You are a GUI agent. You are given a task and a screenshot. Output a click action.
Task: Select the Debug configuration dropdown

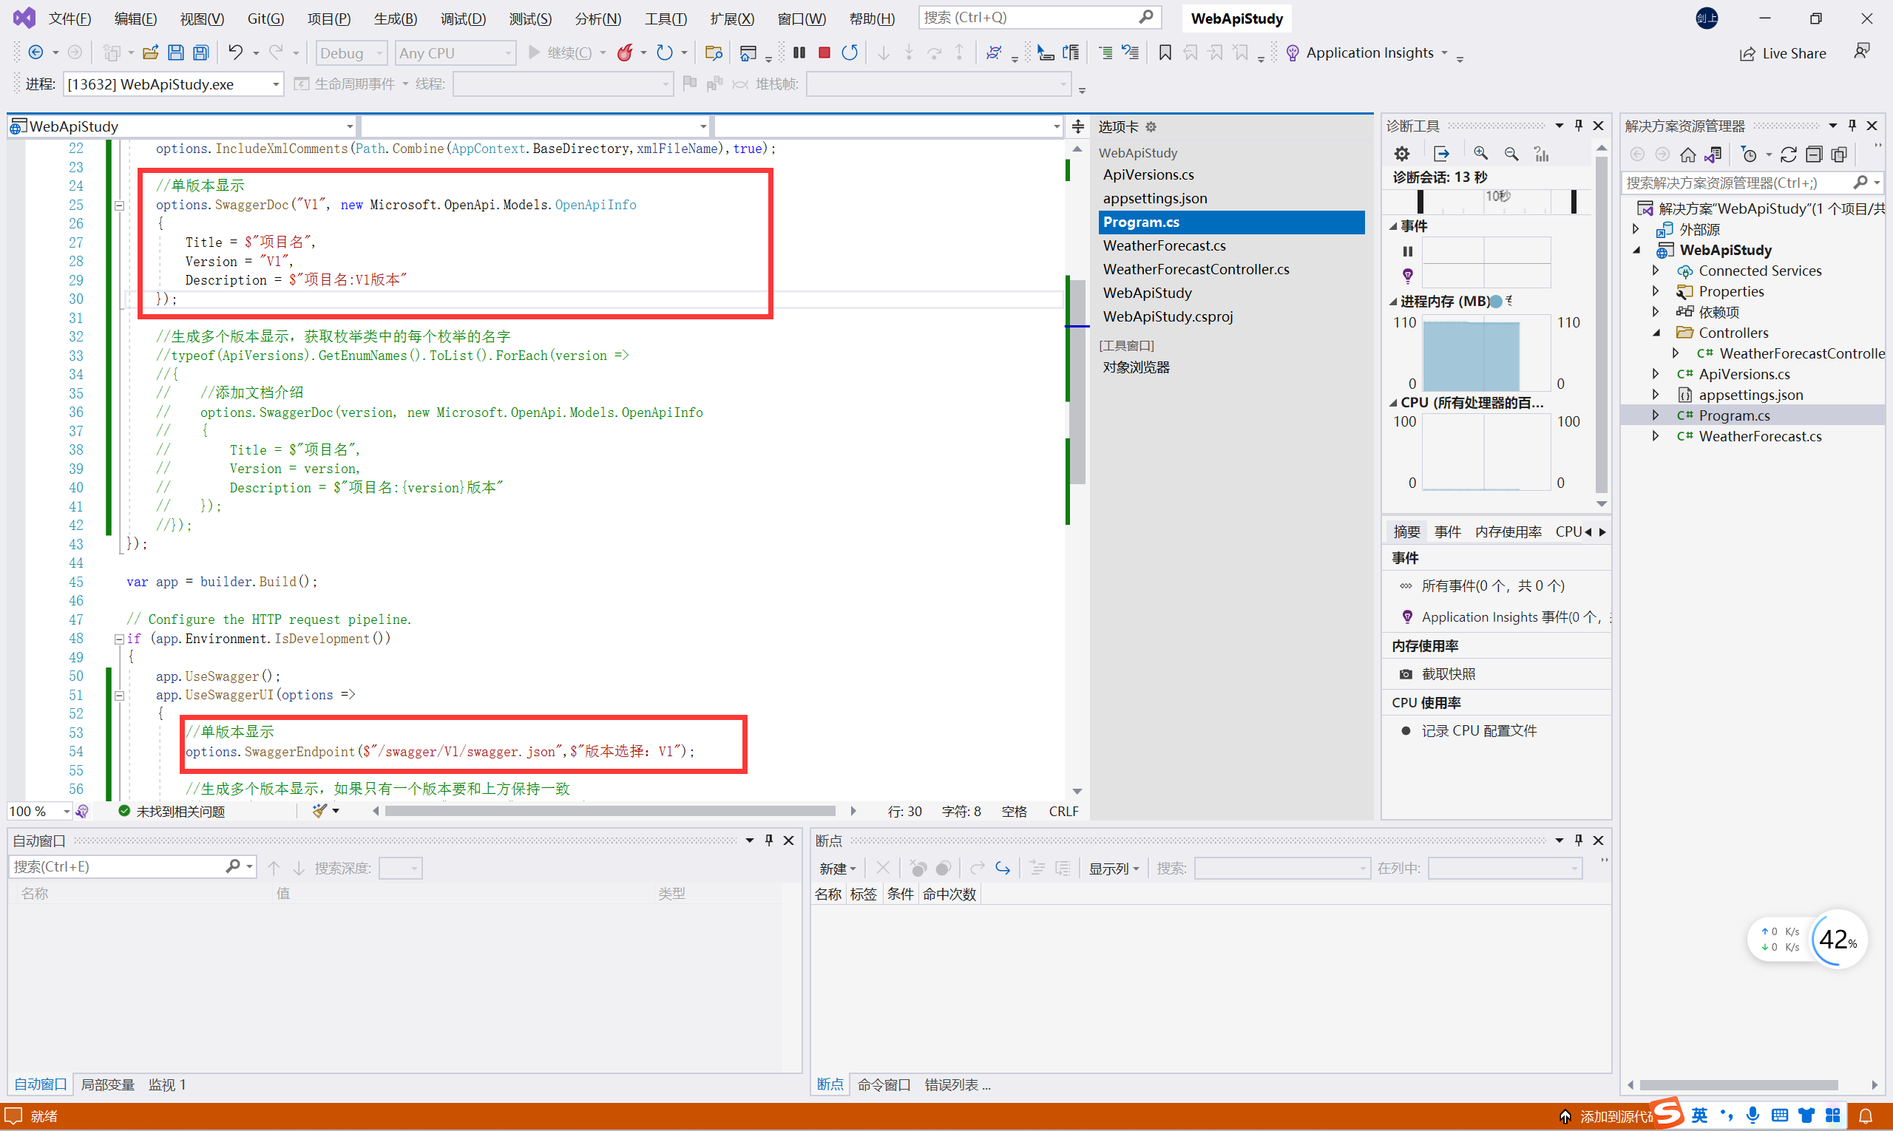[x=346, y=52]
